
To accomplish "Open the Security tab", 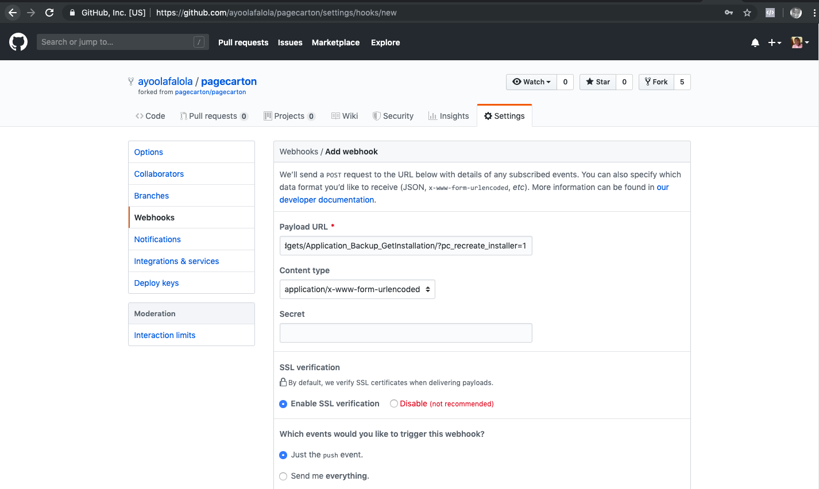I will tap(393, 116).
